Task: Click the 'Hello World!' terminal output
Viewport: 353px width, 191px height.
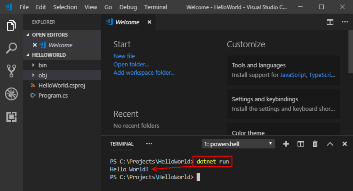Action: pos(129,169)
